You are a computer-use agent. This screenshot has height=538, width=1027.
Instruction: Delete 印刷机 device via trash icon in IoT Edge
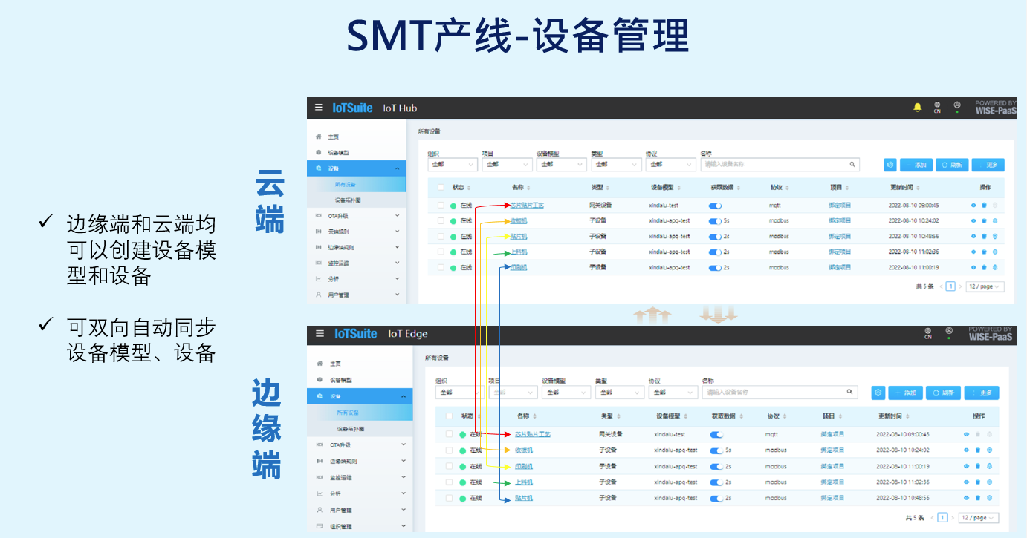click(978, 466)
